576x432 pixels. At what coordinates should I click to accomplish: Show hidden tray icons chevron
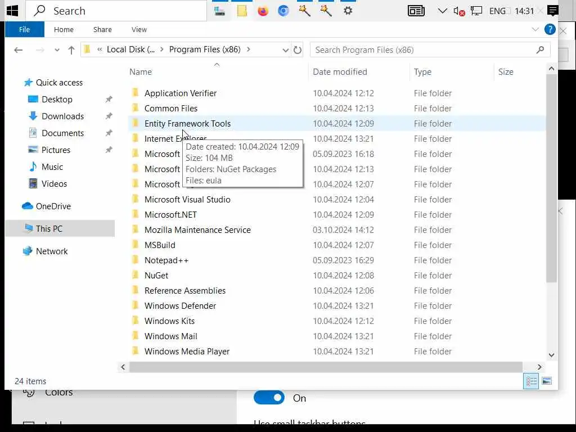tap(442, 11)
